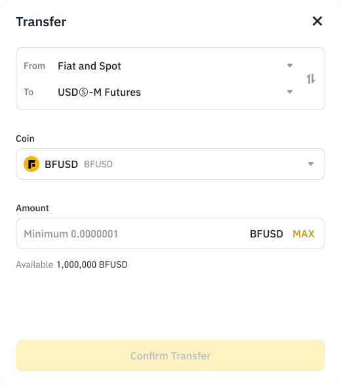Click the Coin field label

coord(25,138)
